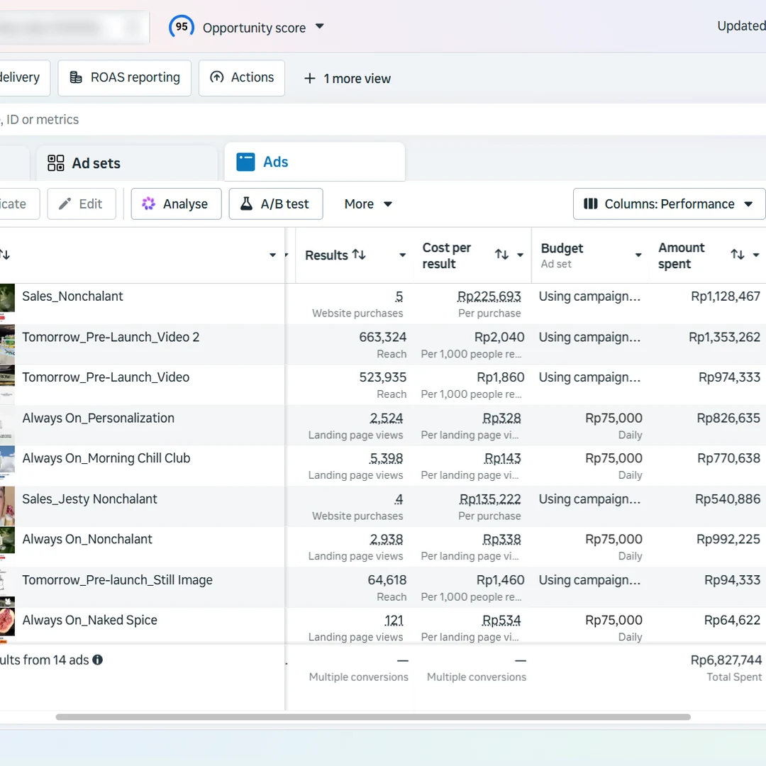Click the 64,618 reach result value
Screen dimensions: 766x766
pyautogui.click(x=387, y=580)
